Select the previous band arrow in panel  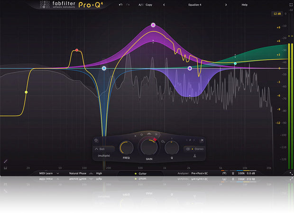(x=187, y=140)
